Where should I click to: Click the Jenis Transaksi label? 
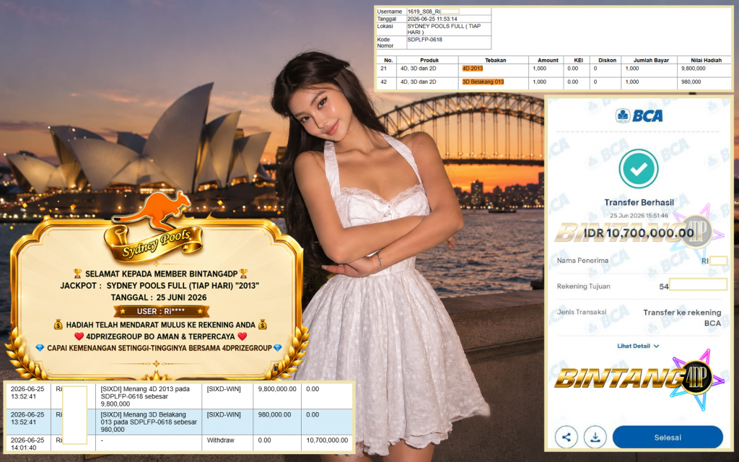[x=582, y=312]
